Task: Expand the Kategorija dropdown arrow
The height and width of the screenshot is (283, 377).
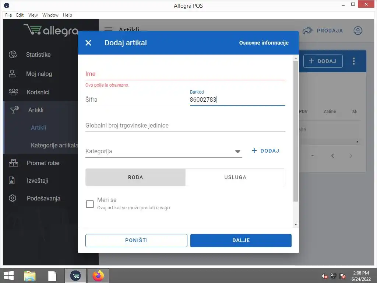Action: [237, 151]
